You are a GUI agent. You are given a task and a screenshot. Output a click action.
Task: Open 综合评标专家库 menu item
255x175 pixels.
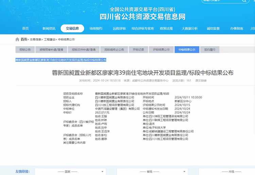click(143, 28)
